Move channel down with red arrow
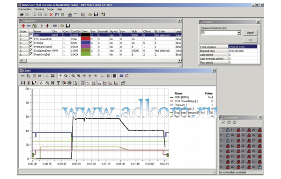 click(47, 26)
